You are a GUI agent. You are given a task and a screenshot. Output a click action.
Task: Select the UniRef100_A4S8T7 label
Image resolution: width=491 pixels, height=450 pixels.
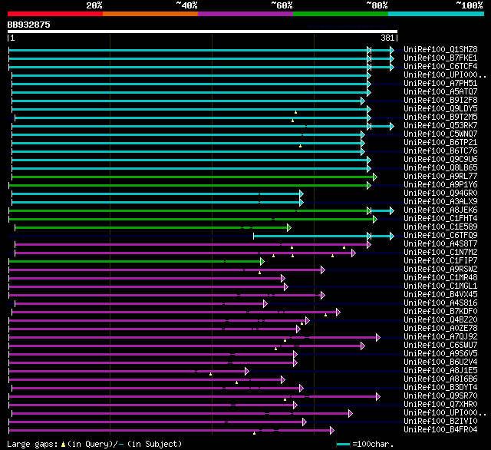coord(440,243)
